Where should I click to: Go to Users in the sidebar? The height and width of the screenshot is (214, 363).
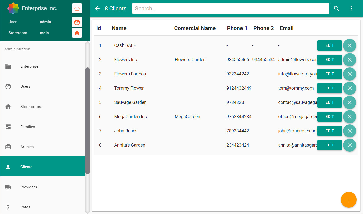pyautogui.click(x=25, y=86)
